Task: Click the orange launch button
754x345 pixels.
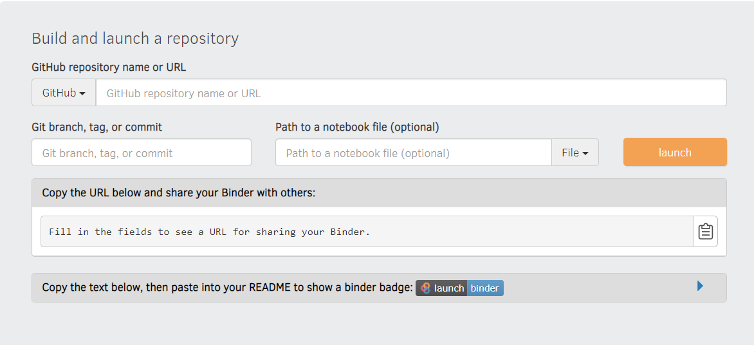Action: point(675,152)
